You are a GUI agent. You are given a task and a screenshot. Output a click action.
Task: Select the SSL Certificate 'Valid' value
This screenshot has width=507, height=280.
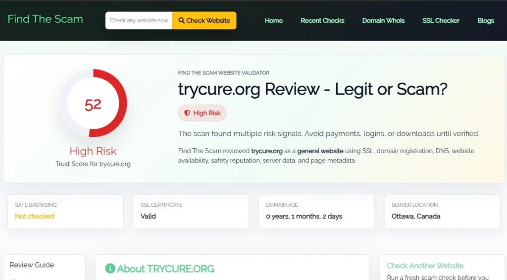coord(148,216)
